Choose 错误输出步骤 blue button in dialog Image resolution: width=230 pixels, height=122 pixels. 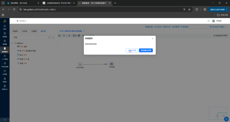pos(146,51)
